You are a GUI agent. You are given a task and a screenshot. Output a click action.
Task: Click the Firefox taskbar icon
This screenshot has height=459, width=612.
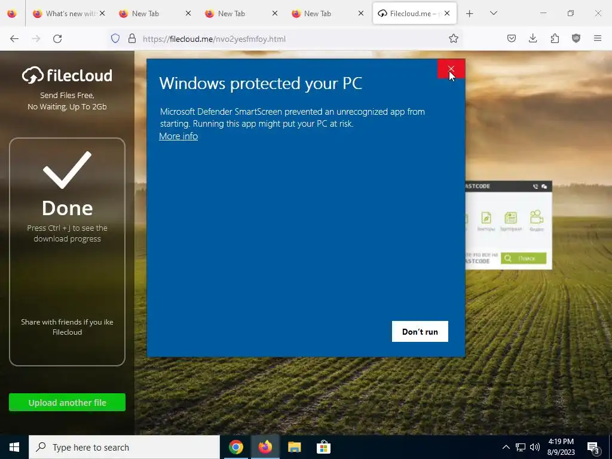tap(265, 447)
